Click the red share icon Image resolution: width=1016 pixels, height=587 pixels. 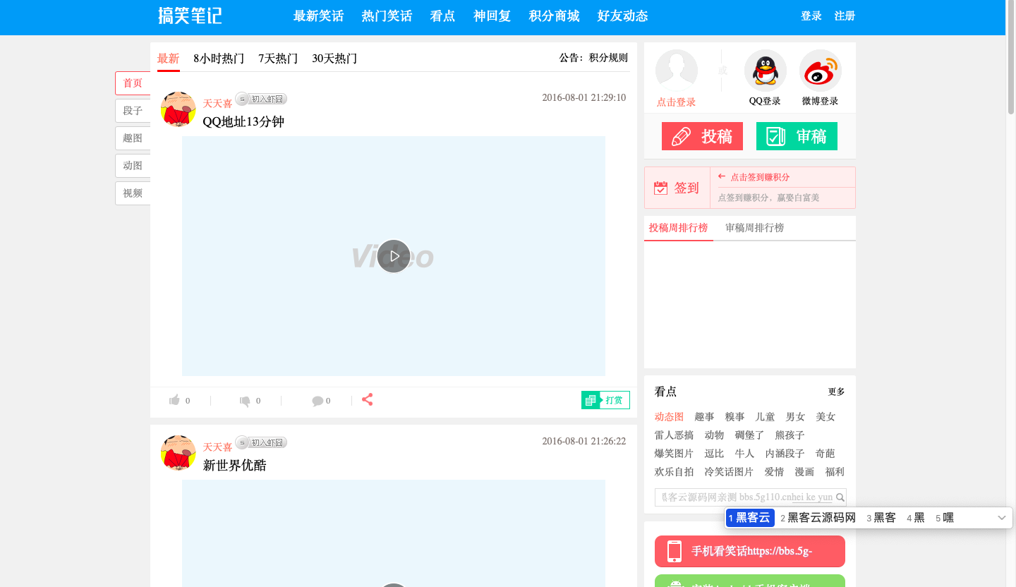(x=368, y=400)
